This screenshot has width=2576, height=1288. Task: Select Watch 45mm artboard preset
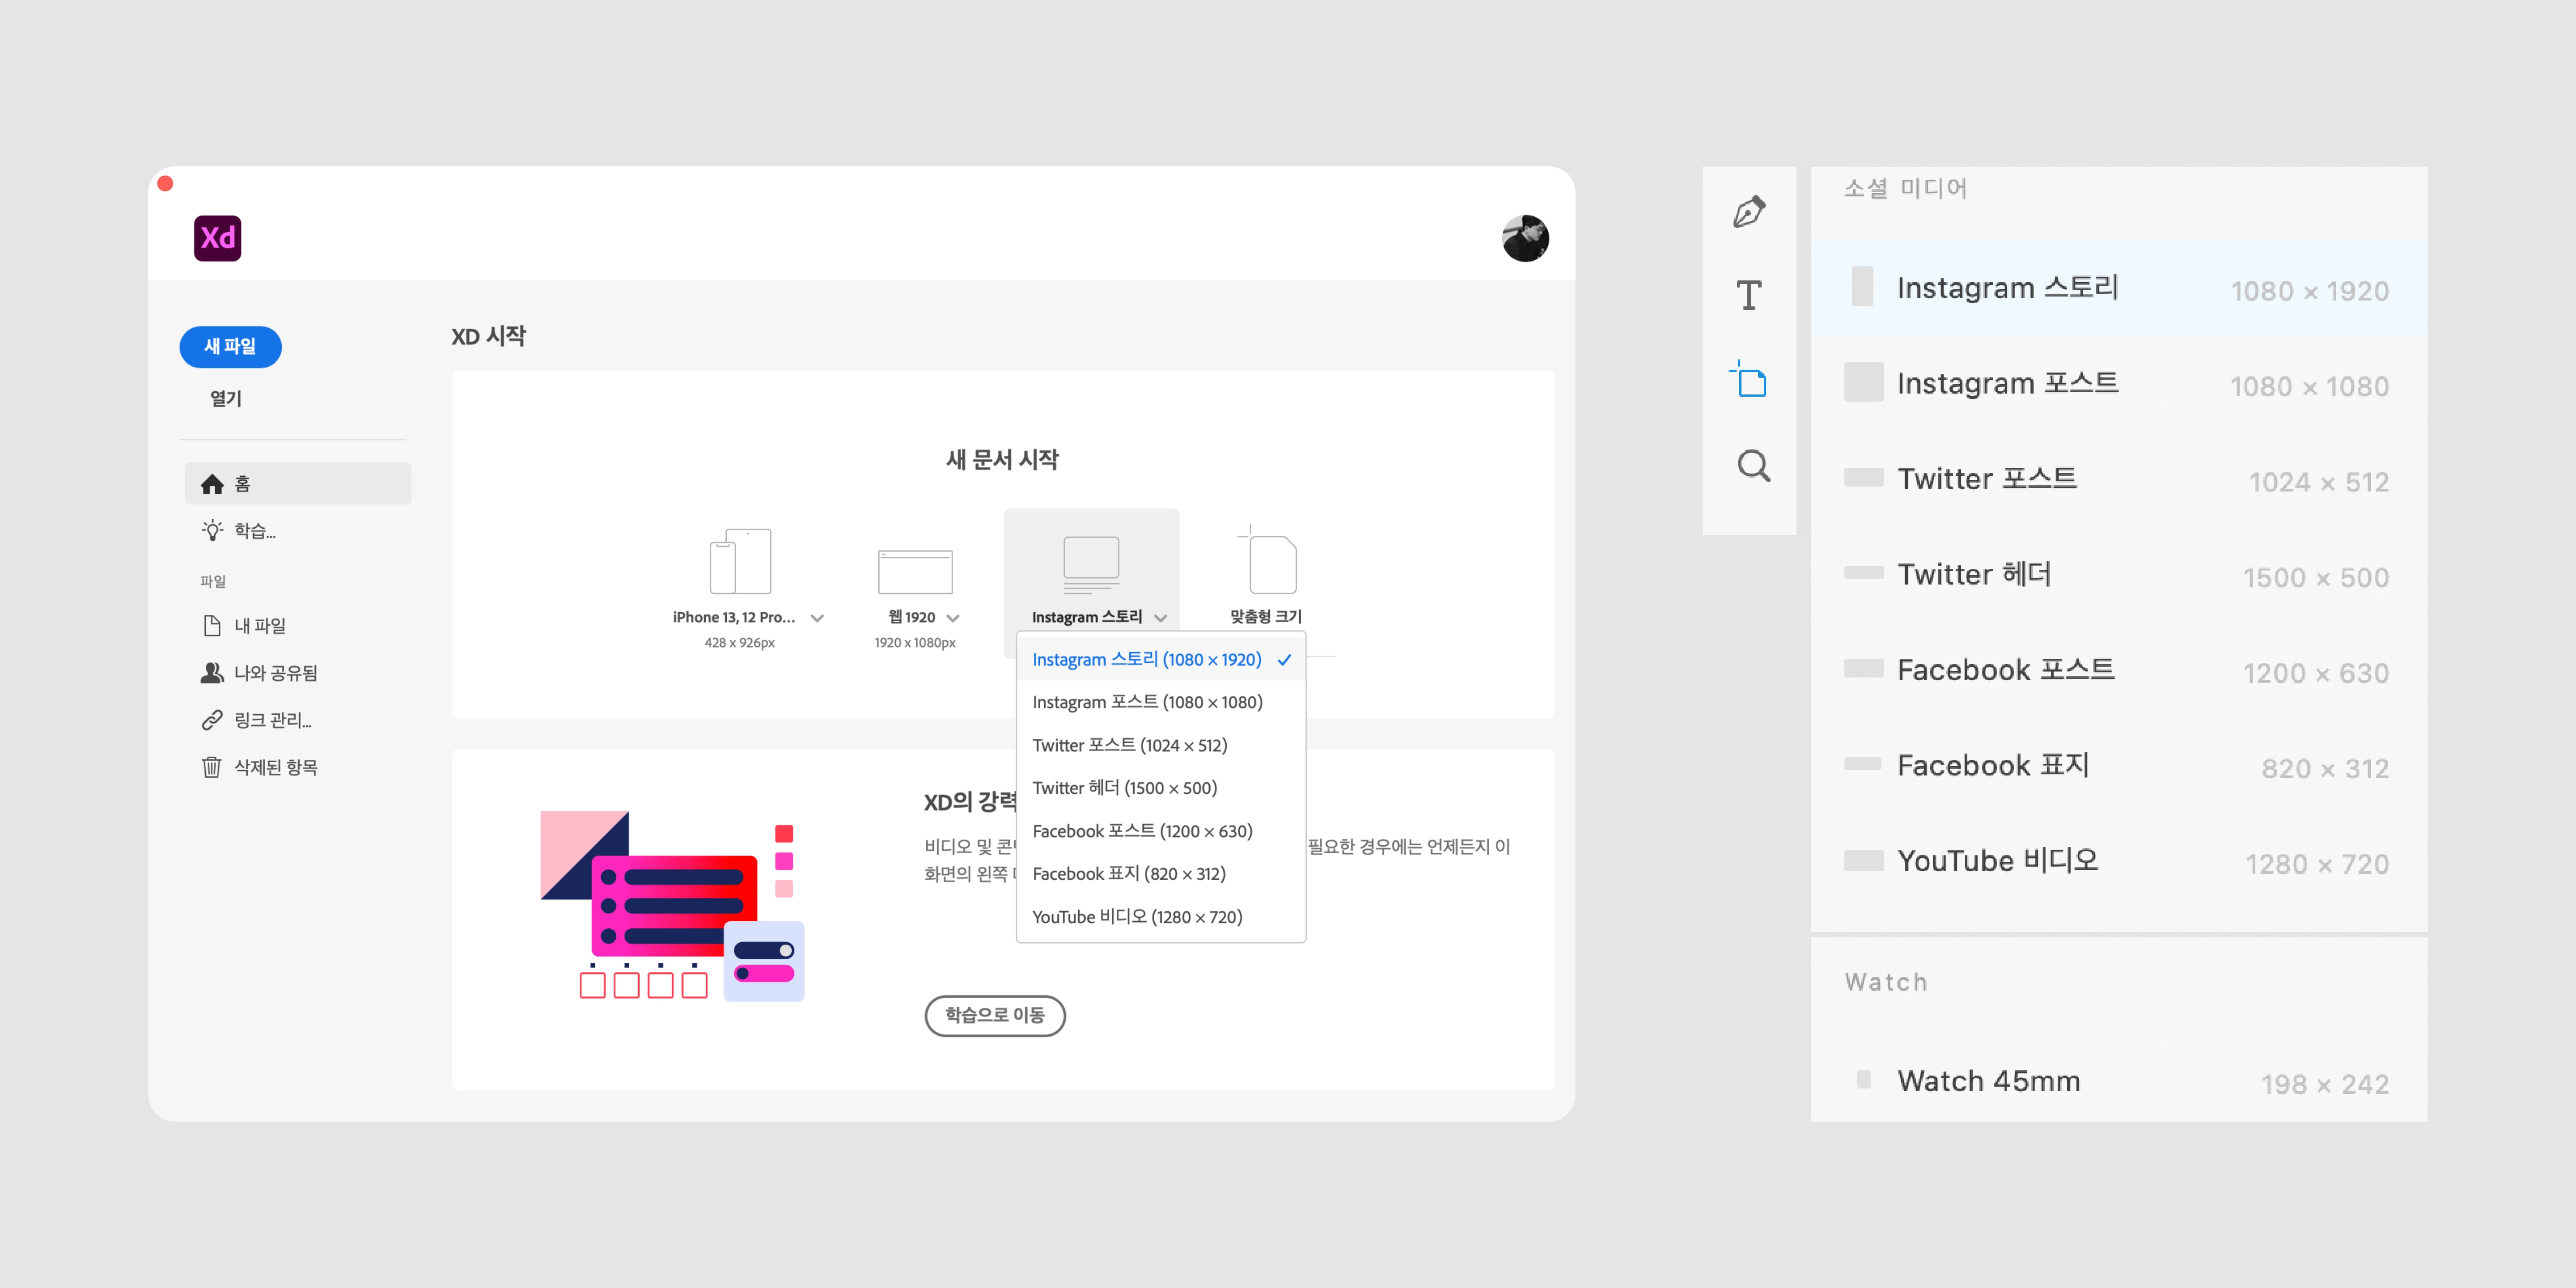click(x=1988, y=1081)
